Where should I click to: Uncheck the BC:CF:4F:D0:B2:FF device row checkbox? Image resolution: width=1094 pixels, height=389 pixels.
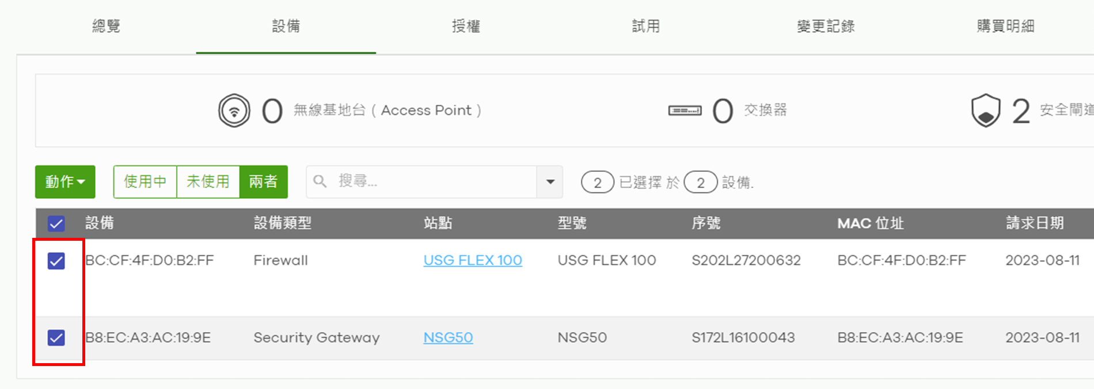coord(56,261)
